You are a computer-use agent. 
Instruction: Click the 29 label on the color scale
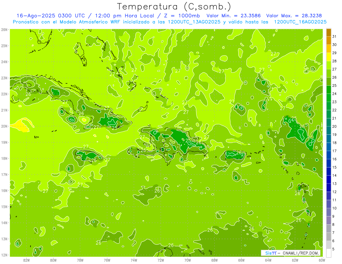pos(335,53)
